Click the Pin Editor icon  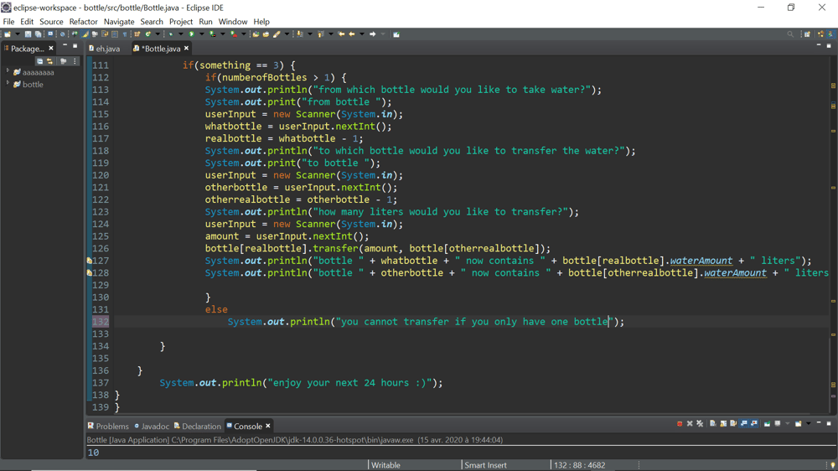click(396, 34)
